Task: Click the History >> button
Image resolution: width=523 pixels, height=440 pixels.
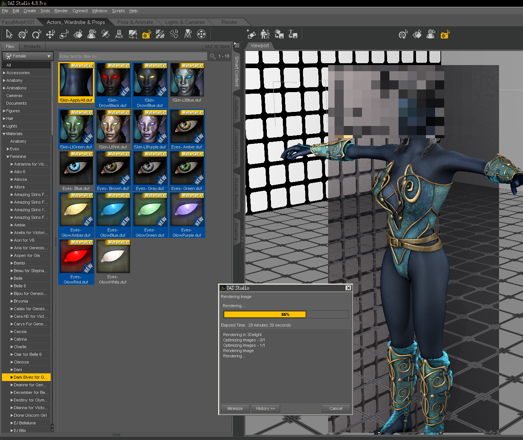Action: point(265,408)
